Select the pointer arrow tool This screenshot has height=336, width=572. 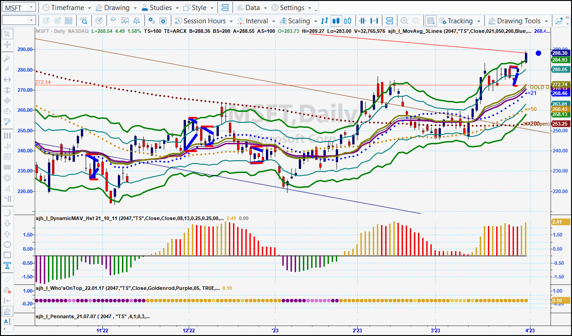(7, 34)
